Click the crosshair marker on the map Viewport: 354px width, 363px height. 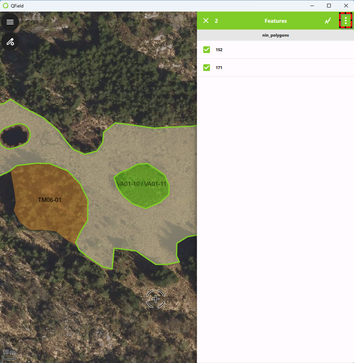click(156, 299)
